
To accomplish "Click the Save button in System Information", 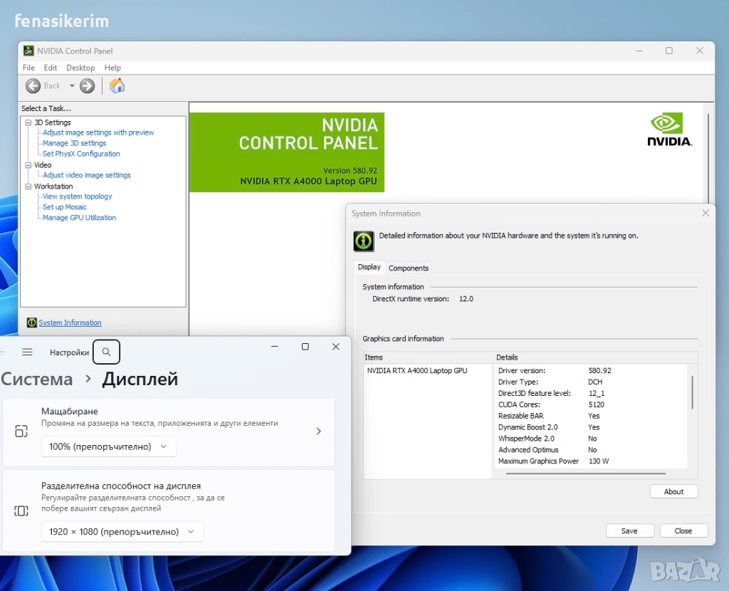I will (x=629, y=530).
